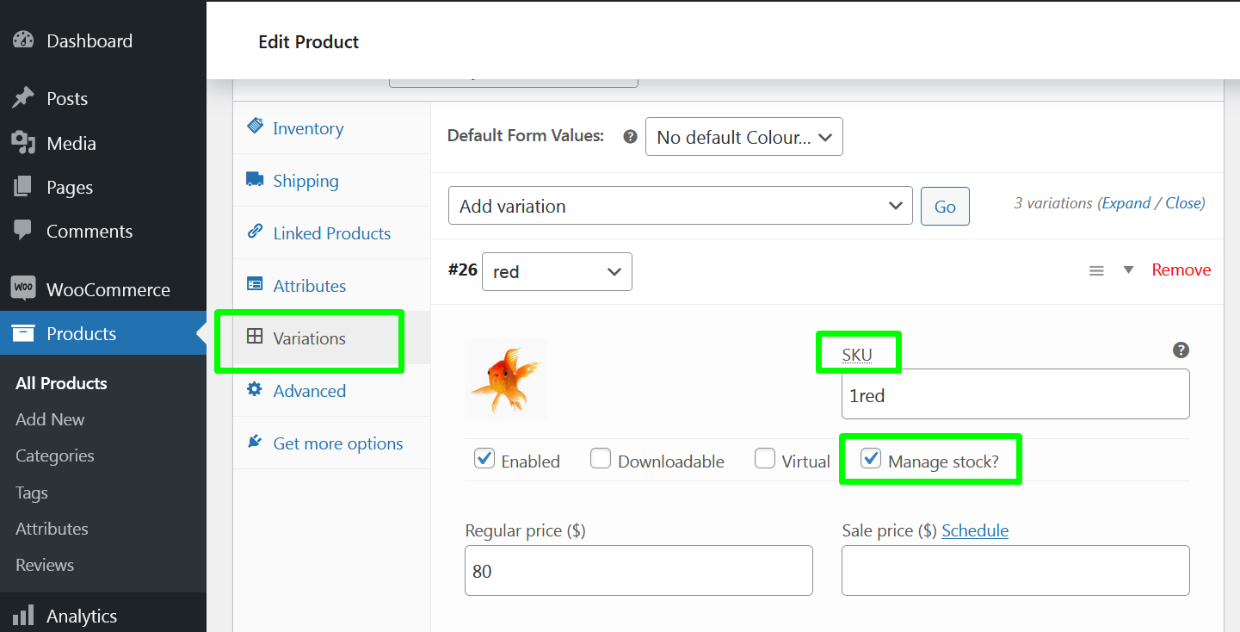The image size is (1240, 632).
Task: Click the Pages icon in sidebar
Action: (23, 187)
